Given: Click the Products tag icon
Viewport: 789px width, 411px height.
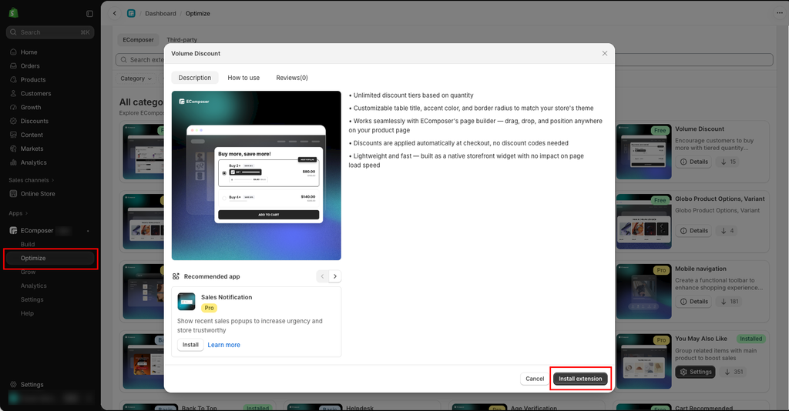Looking at the screenshot, I should [x=14, y=80].
